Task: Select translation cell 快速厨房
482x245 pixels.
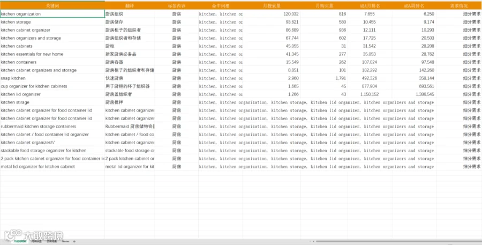Action: point(130,78)
